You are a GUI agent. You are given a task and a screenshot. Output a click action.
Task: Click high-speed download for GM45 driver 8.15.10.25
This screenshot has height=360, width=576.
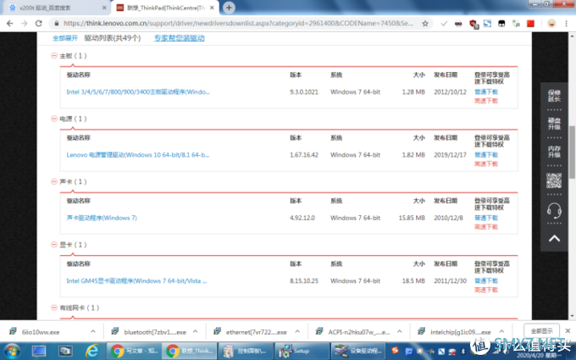point(486,291)
